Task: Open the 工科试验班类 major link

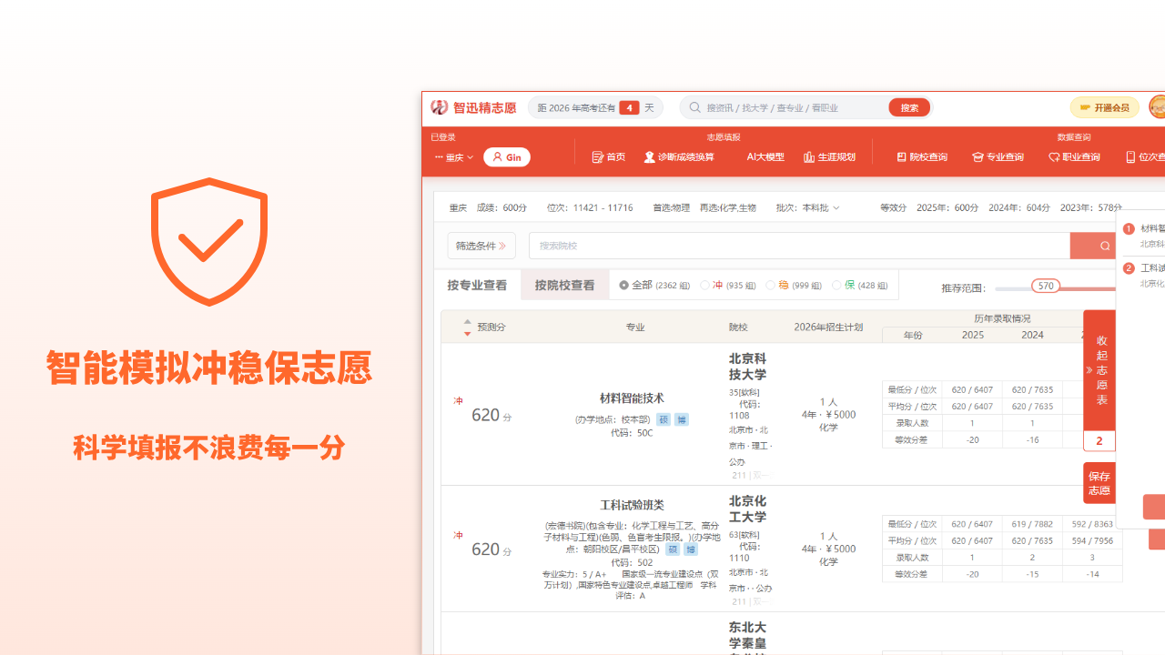Action: pyautogui.click(x=632, y=505)
